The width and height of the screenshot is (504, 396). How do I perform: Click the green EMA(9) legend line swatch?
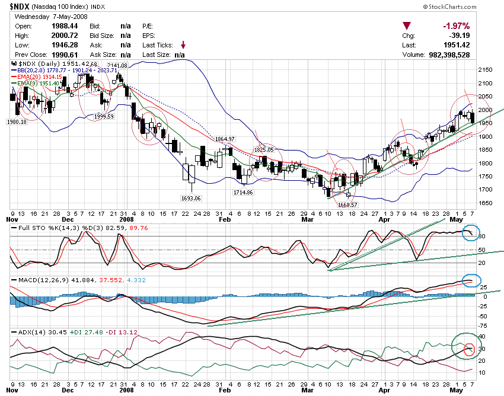click(14, 83)
